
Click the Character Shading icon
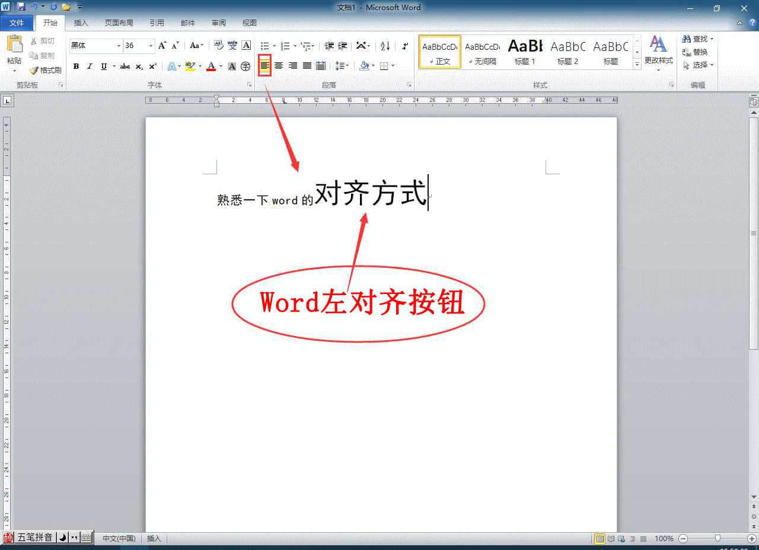coord(232,66)
